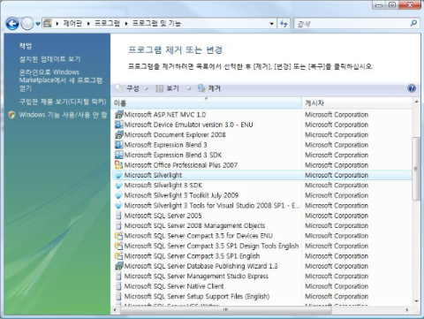The width and height of the screenshot is (424, 319).
Task: Click the Microsoft Silverlight entry icon
Action: [x=118, y=175]
